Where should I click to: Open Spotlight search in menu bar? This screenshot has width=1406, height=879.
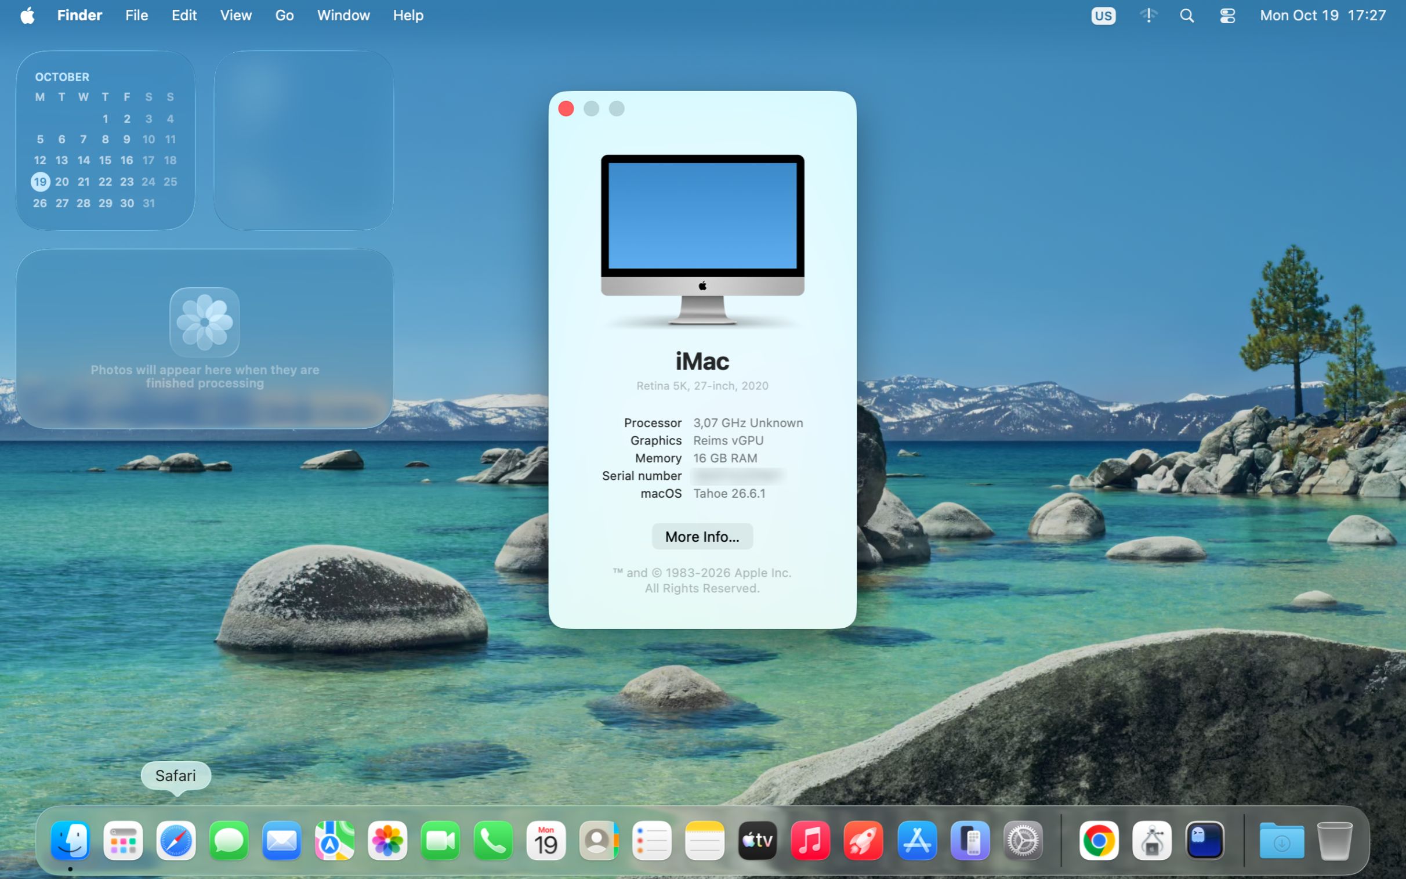click(x=1187, y=16)
